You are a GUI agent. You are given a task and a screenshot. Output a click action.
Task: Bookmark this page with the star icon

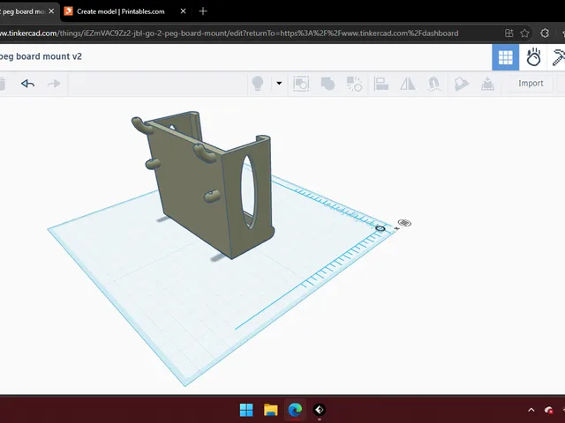click(524, 33)
